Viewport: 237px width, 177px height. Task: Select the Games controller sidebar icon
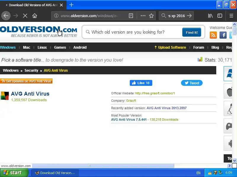228,126
